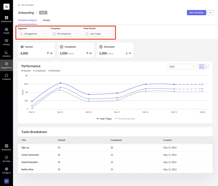Screen dimensions: 218x186
Task: Click the pencil icon to rename Onboarding
Action: coord(36,13)
